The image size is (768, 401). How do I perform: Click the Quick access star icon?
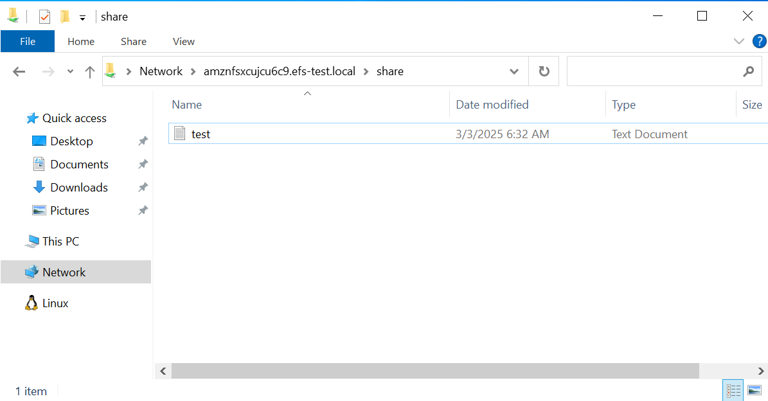point(32,118)
